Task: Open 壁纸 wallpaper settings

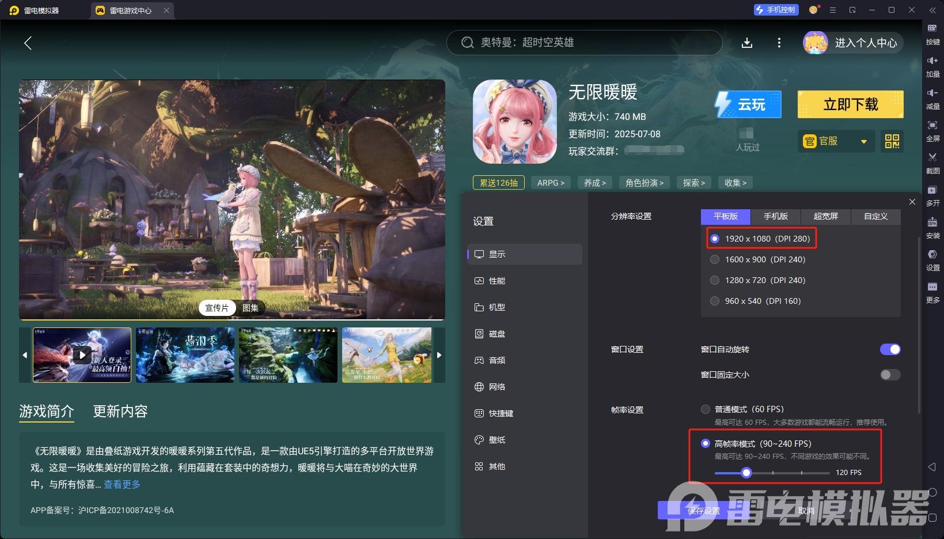Action: 524,440
